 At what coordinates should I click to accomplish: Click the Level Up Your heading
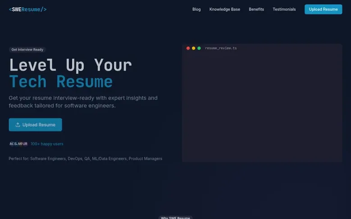click(70, 65)
